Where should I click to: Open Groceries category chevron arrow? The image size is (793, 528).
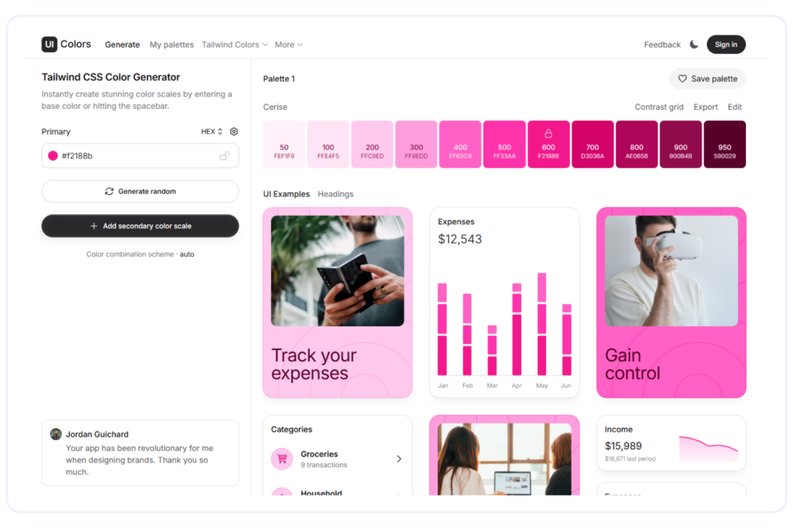(x=399, y=459)
